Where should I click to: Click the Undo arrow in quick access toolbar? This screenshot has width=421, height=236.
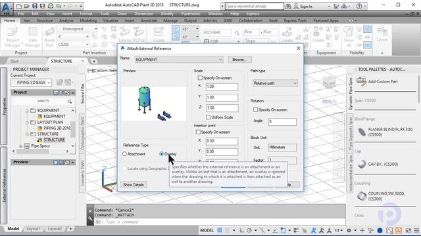point(59,6)
